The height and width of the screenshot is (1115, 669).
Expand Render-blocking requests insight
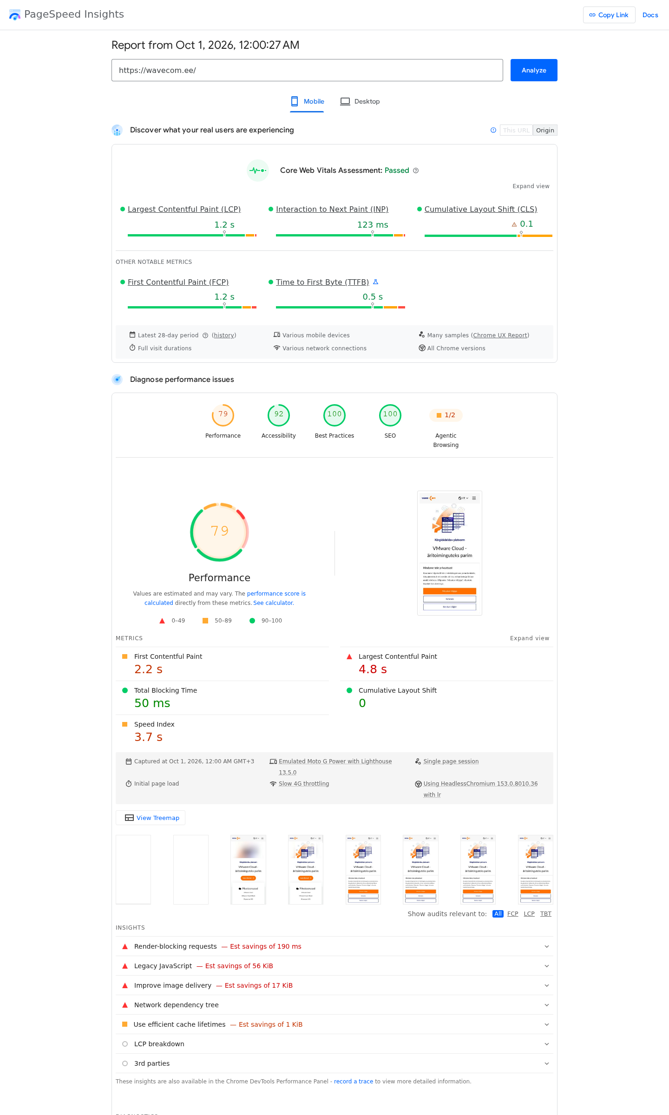pyautogui.click(x=334, y=946)
